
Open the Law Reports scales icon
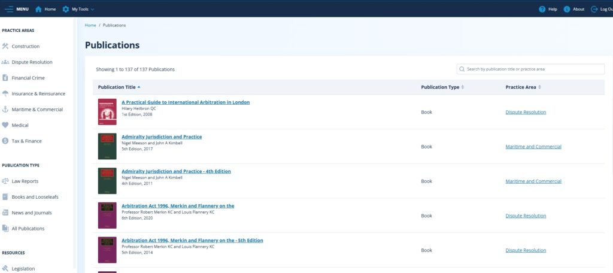5,181
